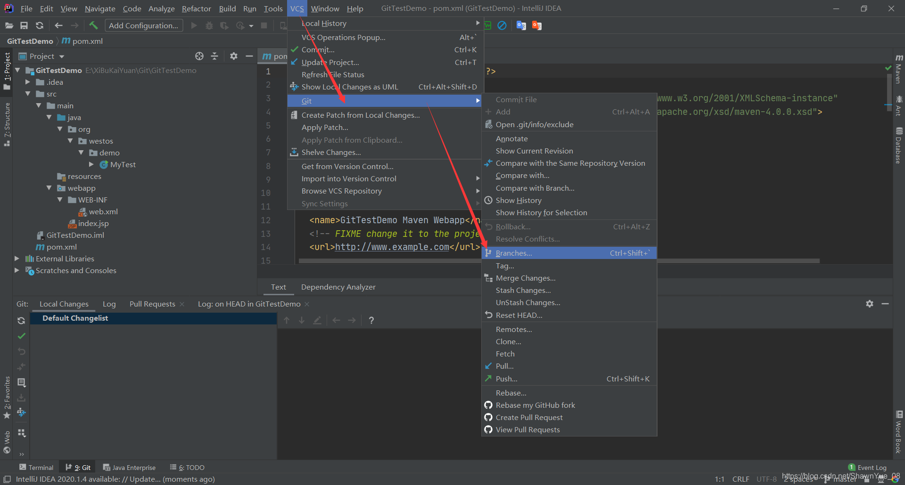Choose Fetch in Git submenu

pos(569,354)
